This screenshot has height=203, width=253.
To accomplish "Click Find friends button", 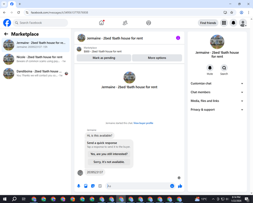I will pyautogui.click(x=208, y=23).
